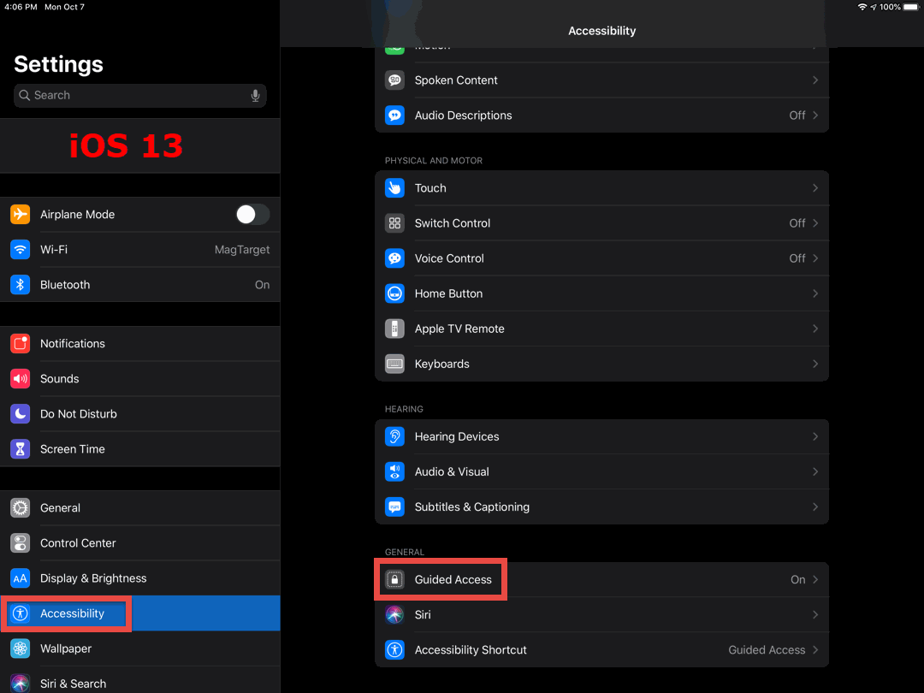The height and width of the screenshot is (693, 924).
Task: Open Touch settings chevron
Action: 815,188
